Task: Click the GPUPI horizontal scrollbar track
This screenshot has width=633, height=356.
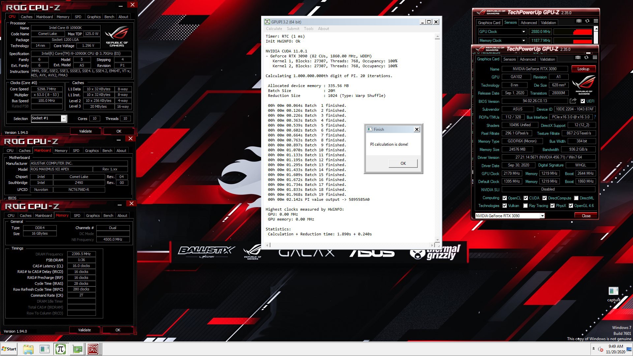Action: [349, 245]
